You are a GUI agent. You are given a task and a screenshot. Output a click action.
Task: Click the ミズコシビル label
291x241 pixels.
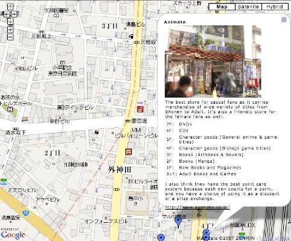tap(22, 190)
